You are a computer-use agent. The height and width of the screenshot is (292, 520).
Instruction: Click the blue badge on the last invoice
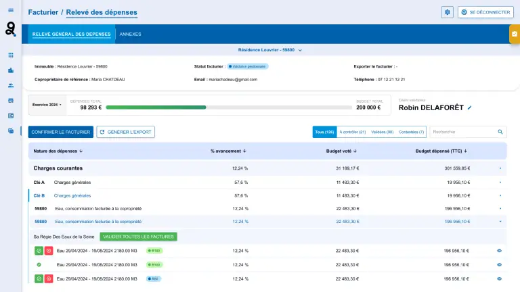pyautogui.click(x=154, y=278)
